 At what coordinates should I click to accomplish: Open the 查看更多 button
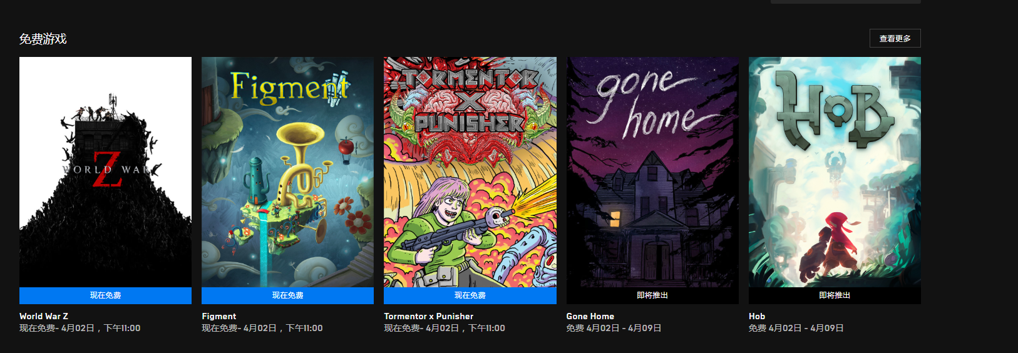pyautogui.click(x=895, y=38)
